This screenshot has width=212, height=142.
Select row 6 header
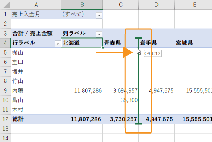(x=5, y=62)
